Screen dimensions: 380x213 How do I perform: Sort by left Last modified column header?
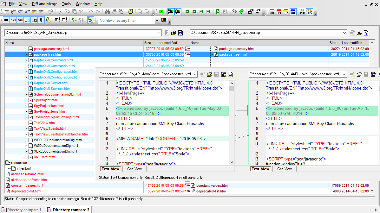[x=170, y=43]
